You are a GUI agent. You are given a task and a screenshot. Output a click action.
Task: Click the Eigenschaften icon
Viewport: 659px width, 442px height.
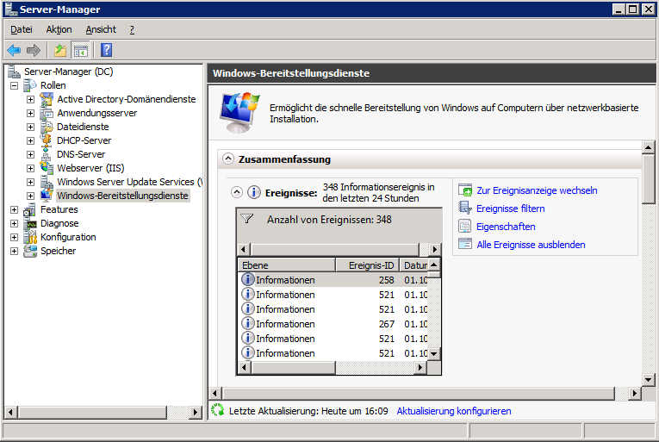point(465,227)
